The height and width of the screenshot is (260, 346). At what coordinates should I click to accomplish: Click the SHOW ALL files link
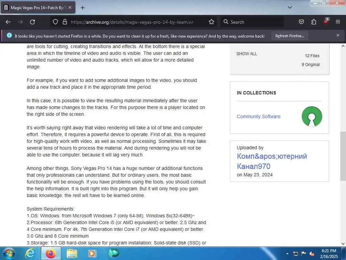pyautogui.click(x=246, y=54)
